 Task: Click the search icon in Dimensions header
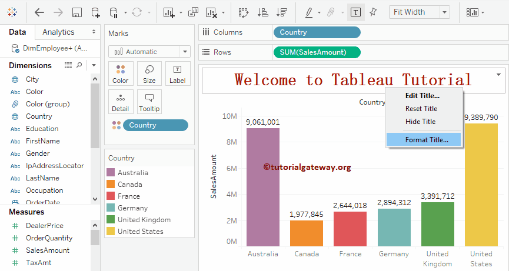coord(79,65)
